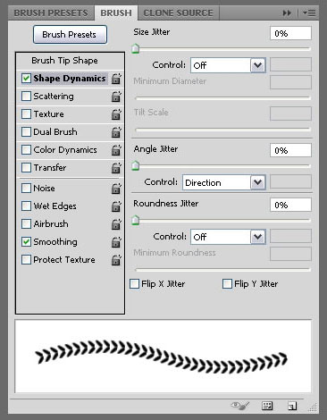Enable the Flip X Jitter checkbox

pos(134,283)
